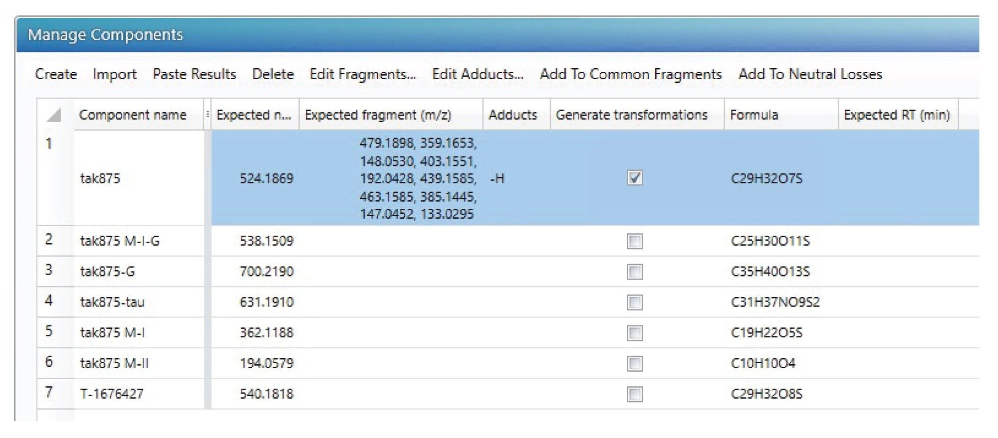Choose Paste Results from the toolbar

[194, 74]
